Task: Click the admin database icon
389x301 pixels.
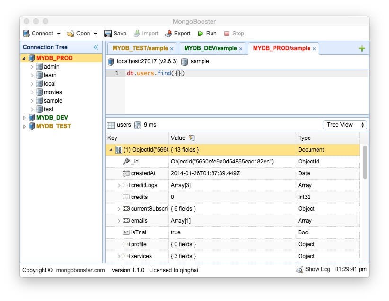Action: coord(39,67)
